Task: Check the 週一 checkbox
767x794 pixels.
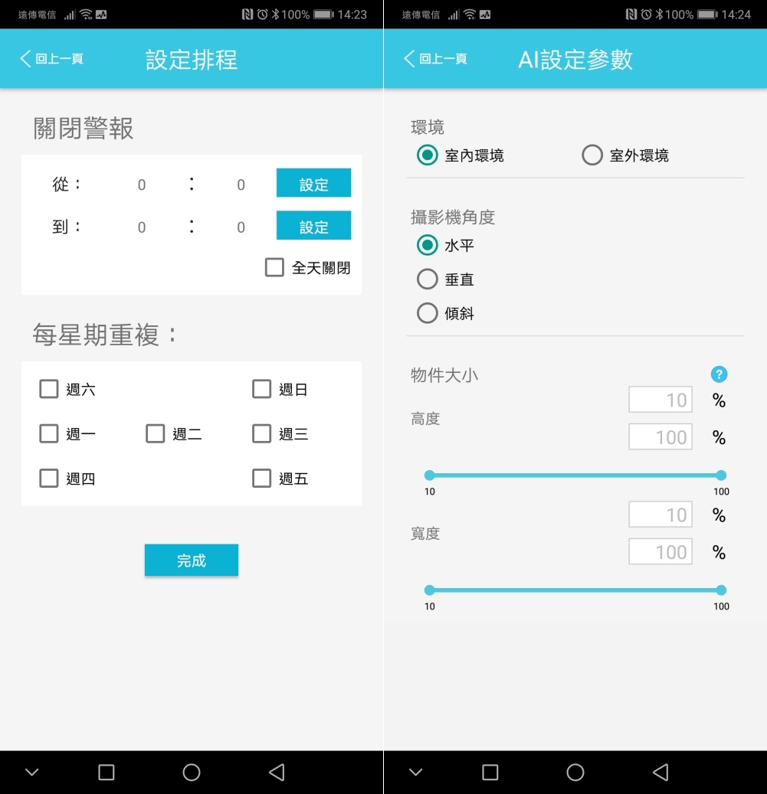Action: (x=49, y=433)
